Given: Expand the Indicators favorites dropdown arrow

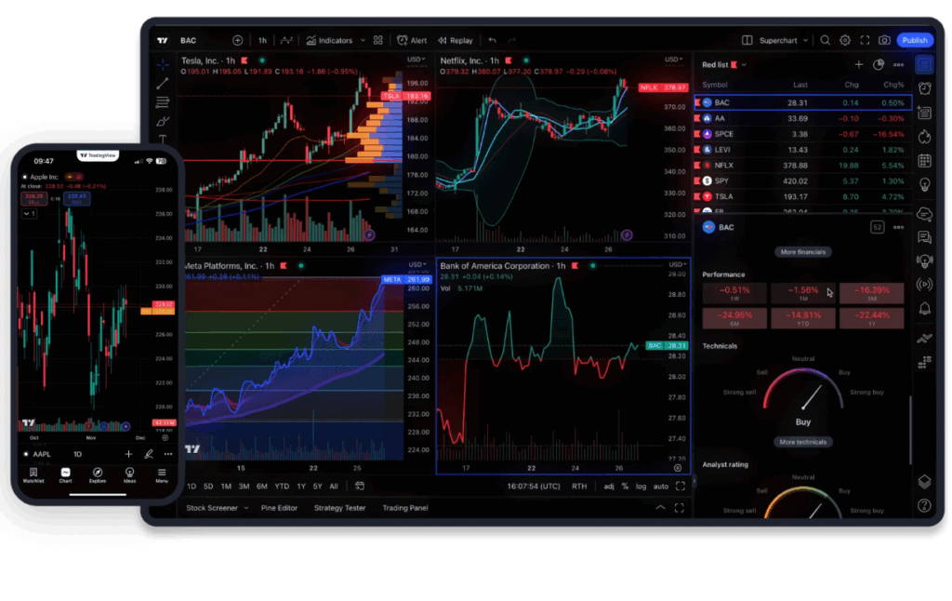Looking at the screenshot, I should click(x=364, y=41).
